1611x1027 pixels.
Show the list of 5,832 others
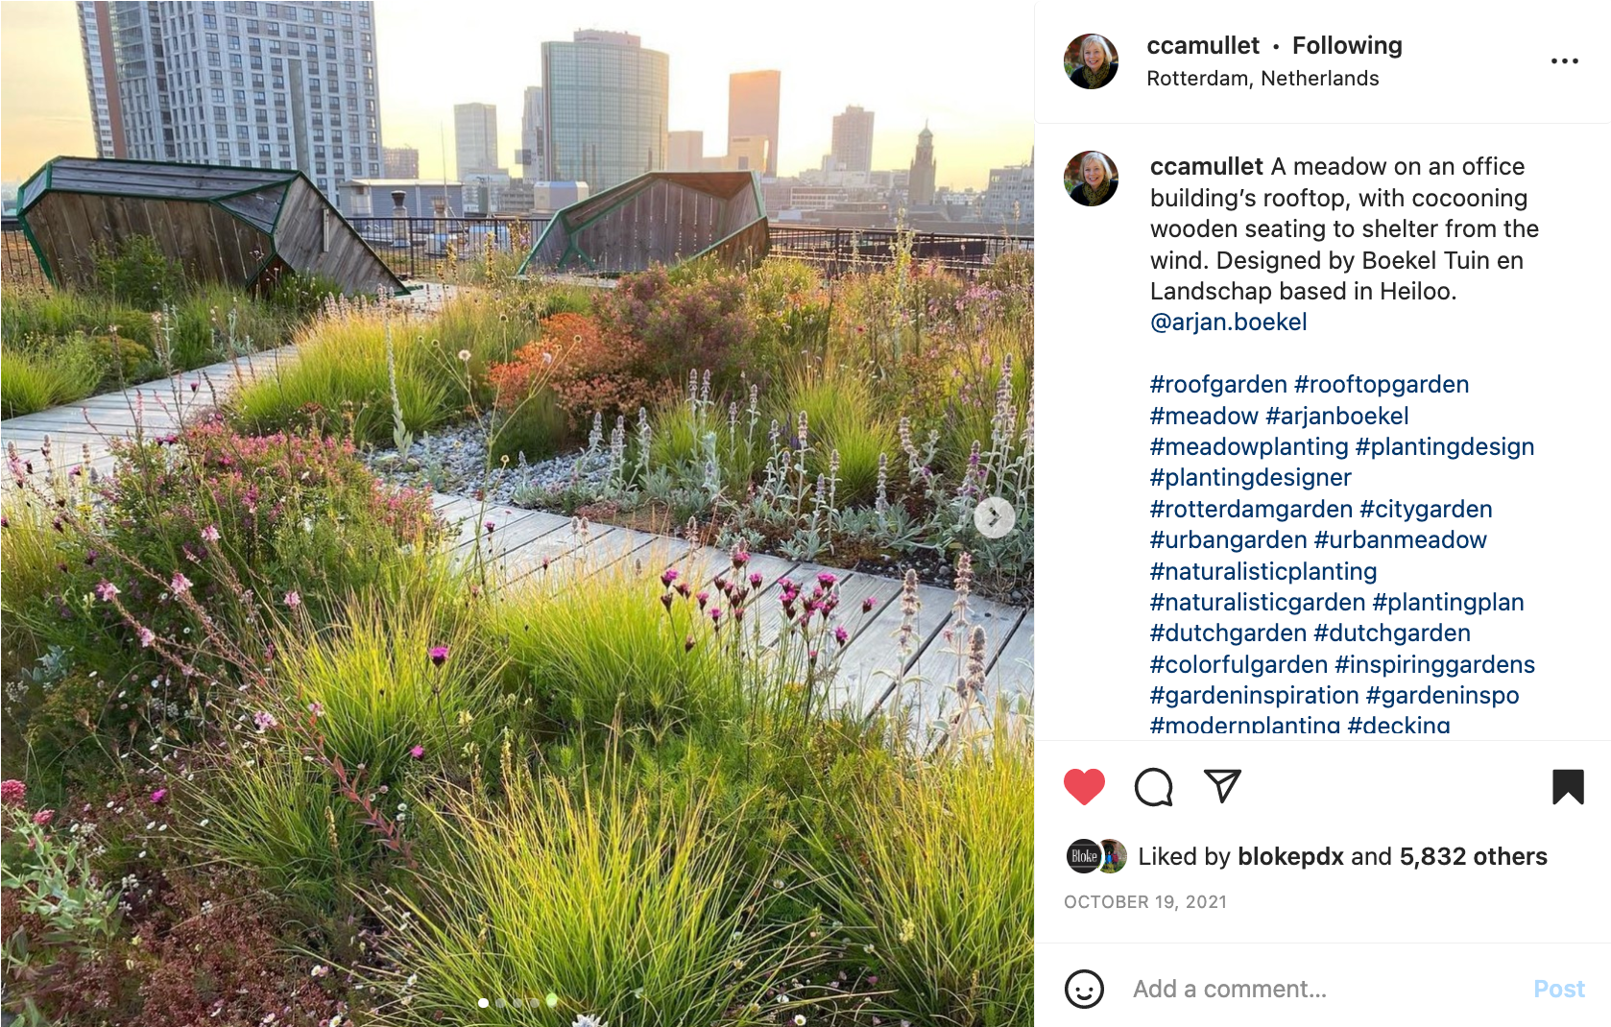1473,856
